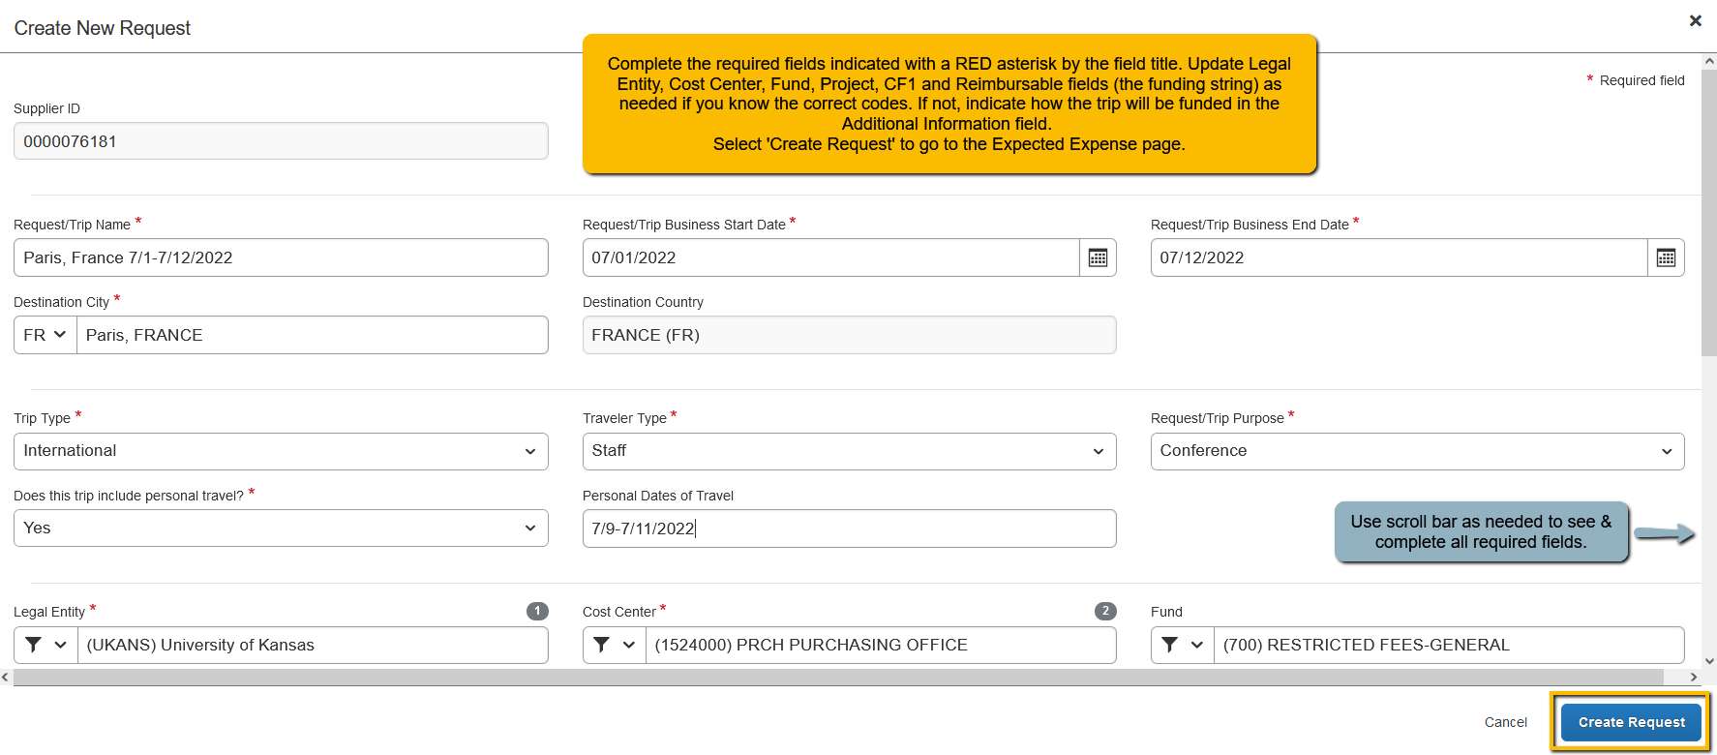Image resolution: width=1717 pixels, height=755 pixels.
Task: Click the Create Request button
Action: (x=1631, y=722)
